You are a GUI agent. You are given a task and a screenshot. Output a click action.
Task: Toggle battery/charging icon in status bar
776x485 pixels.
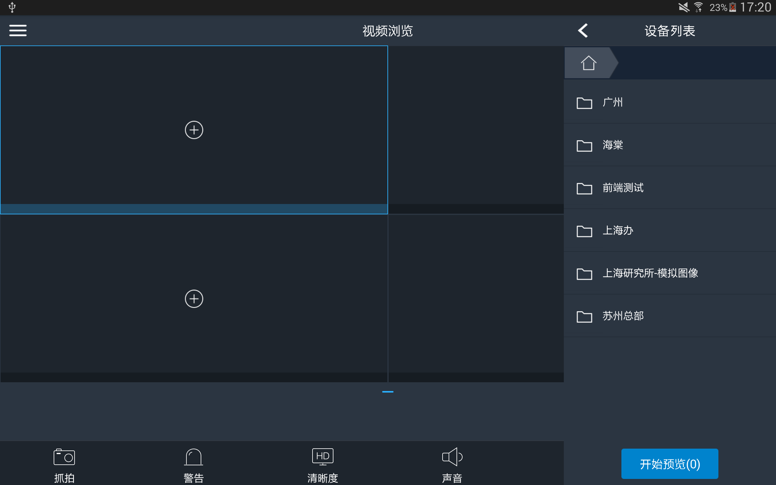(732, 7)
